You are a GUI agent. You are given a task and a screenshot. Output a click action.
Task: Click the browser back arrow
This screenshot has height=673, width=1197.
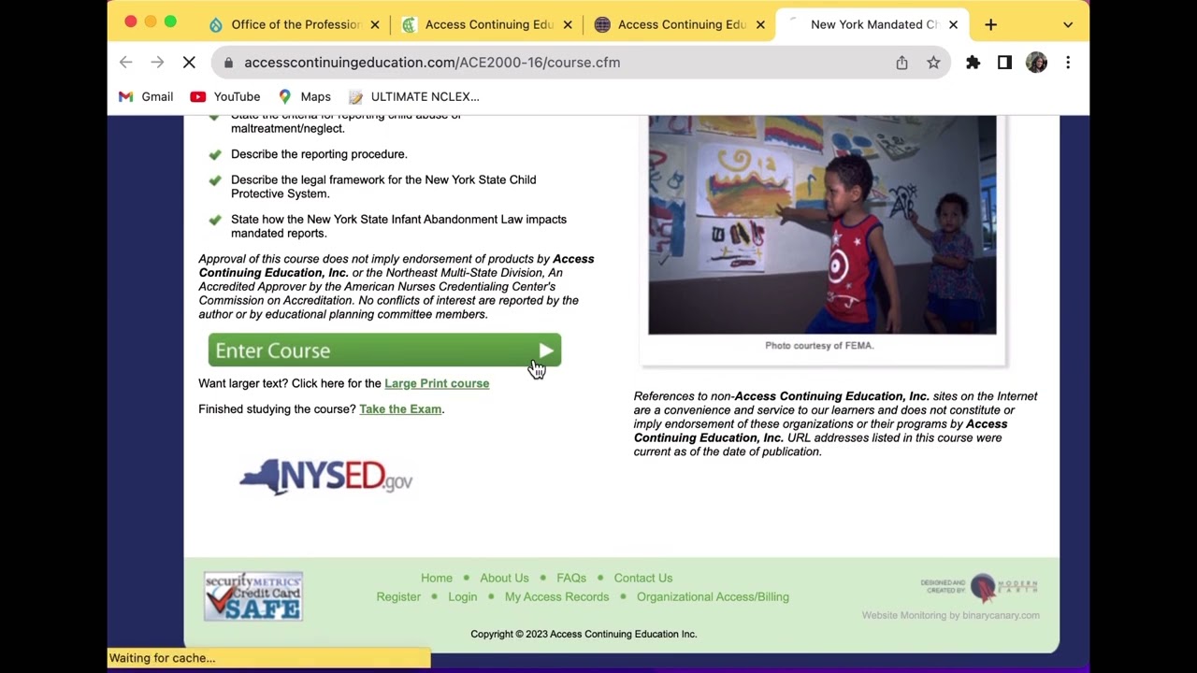coord(125,63)
